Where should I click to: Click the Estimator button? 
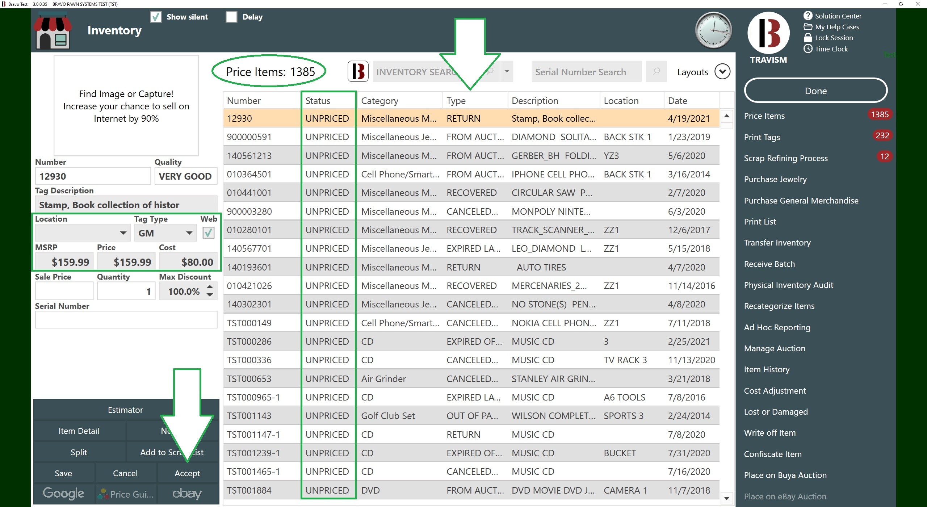click(126, 410)
